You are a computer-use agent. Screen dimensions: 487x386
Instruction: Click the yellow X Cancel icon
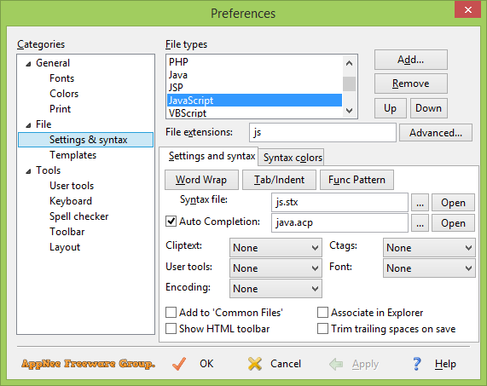[255, 364]
